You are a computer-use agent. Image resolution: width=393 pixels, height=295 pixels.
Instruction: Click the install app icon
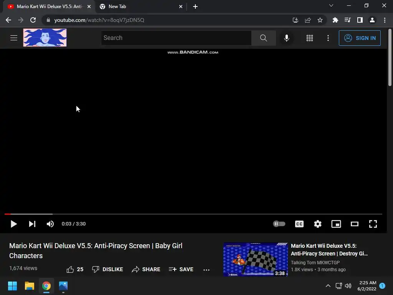[x=295, y=20]
